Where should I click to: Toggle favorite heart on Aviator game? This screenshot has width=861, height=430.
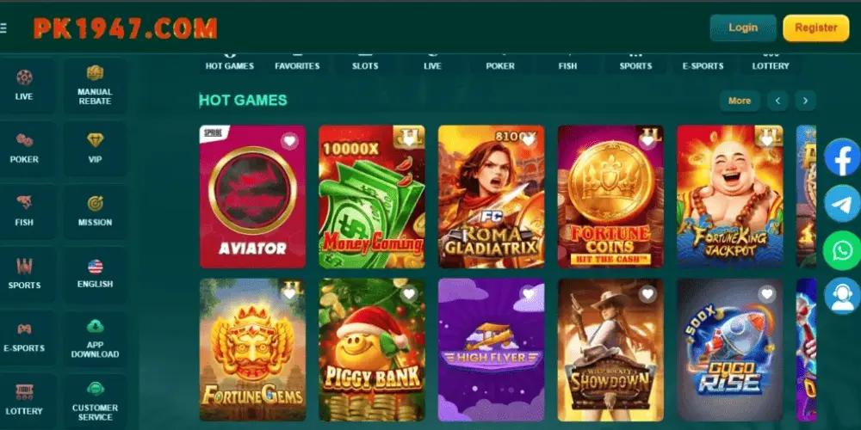click(290, 141)
